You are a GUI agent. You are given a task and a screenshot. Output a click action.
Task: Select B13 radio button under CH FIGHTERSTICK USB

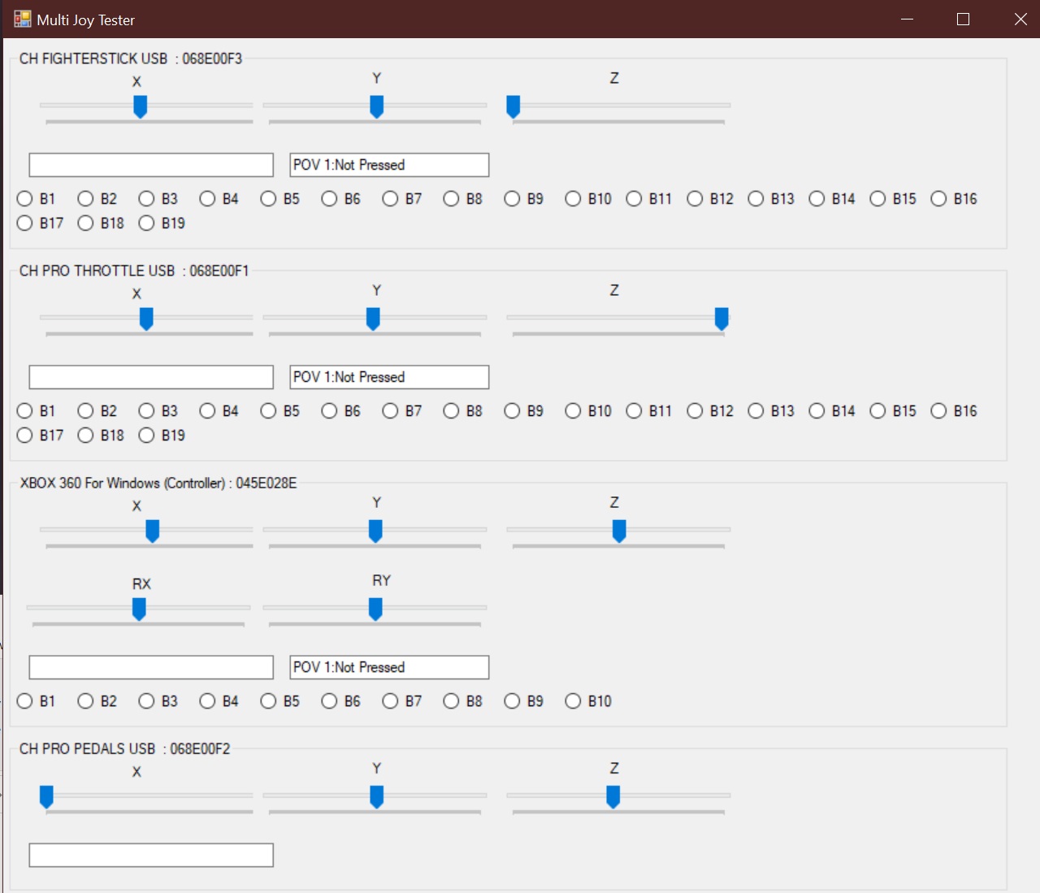(x=771, y=199)
